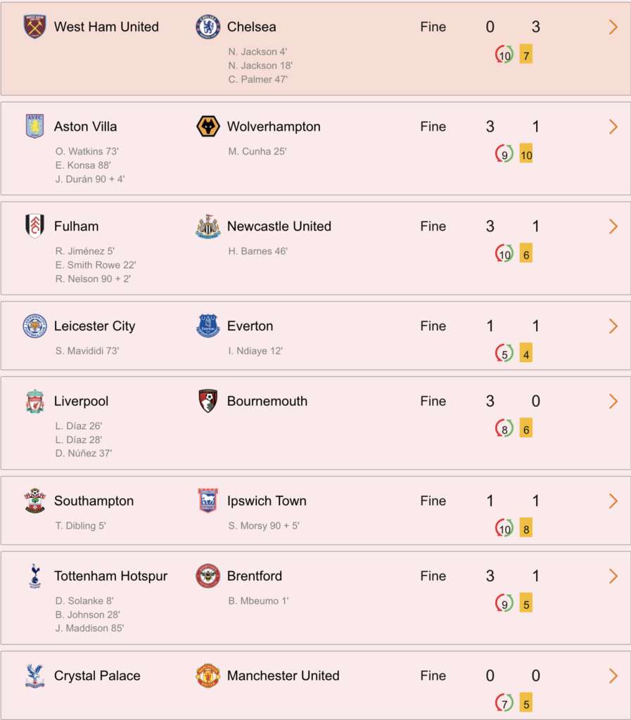Expand Crystal Palace vs Manchester United chevron
Image resolution: width=631 pixels, height=720 pixels.
click(x=613, y=676)
